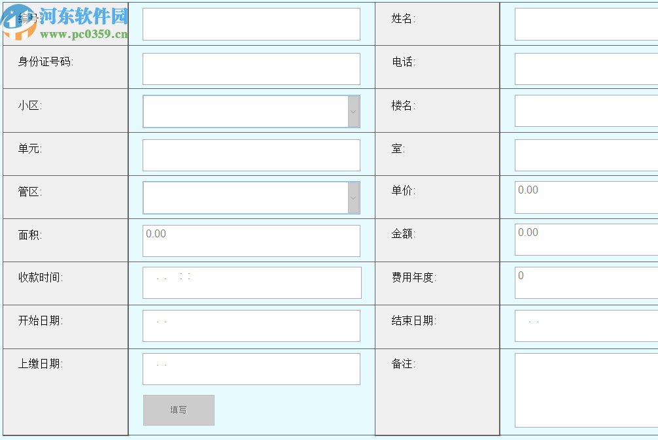Click the 填写 submit button
The width and height of the screenshot is (658, 440).
tap(179, 410)
